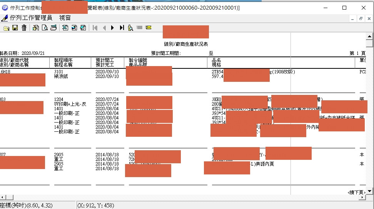The height and width of the screenshot is (209, 374).
Task: Export the report to a text file
Action: (83, 28)
